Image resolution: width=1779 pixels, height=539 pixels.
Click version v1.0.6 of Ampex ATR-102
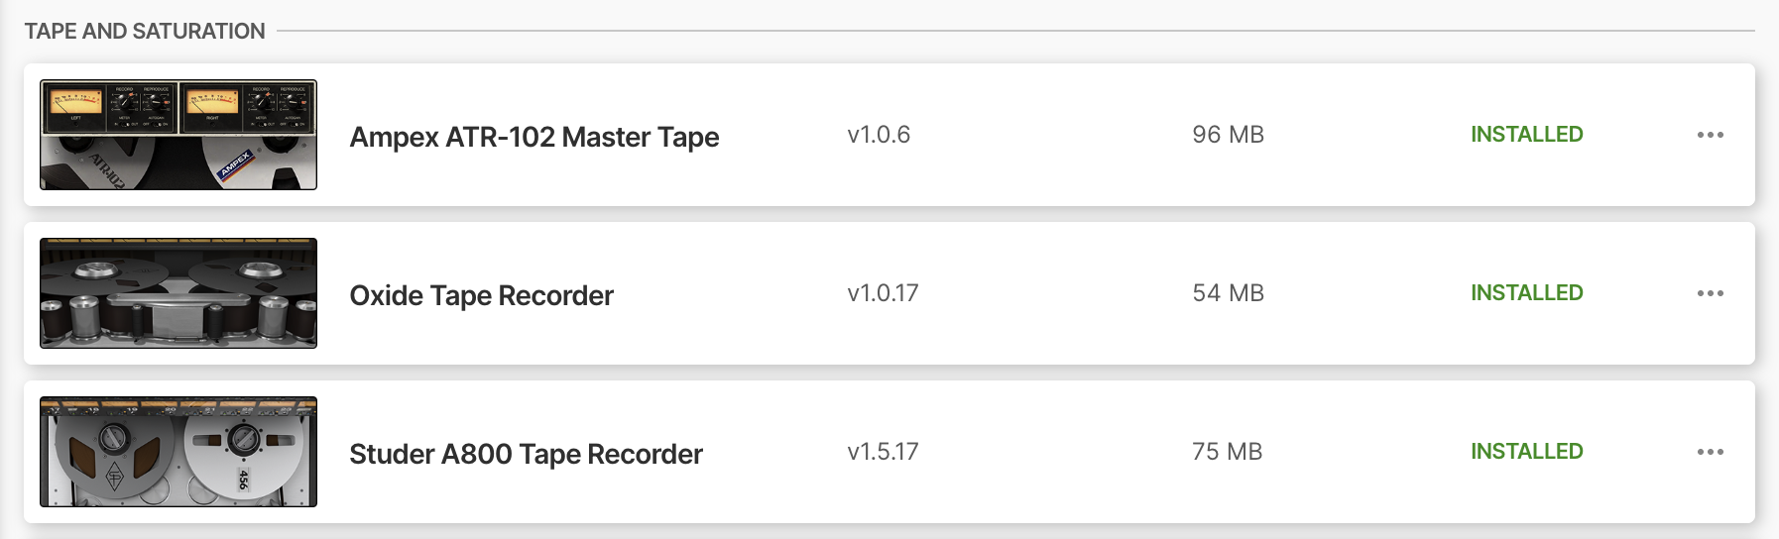(879, 135)
